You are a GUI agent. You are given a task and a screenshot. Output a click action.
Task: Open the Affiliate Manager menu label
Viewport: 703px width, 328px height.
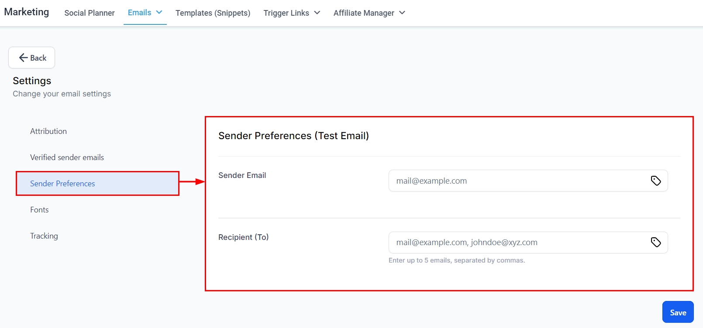(x=364, y=13)
